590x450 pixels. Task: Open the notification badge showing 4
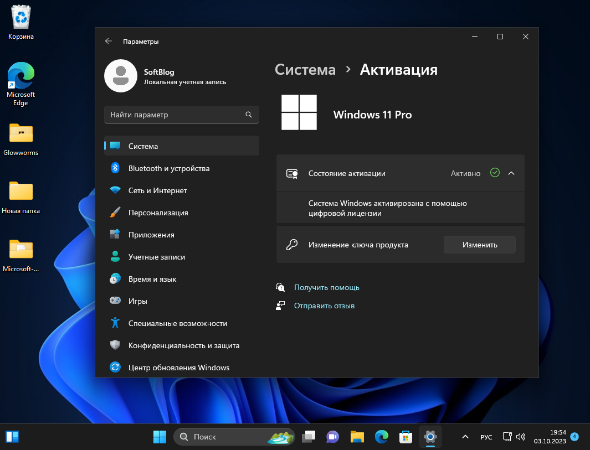[x=574, y=437]
